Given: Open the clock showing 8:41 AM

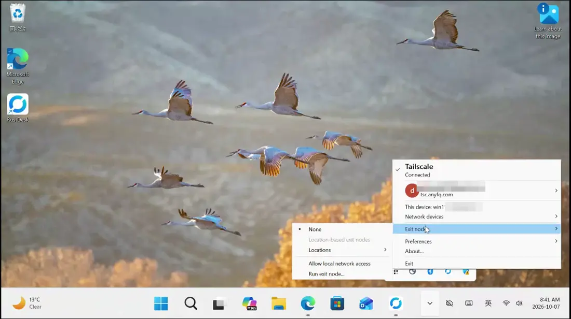Looking at the screenshot, I should [546, 303].
